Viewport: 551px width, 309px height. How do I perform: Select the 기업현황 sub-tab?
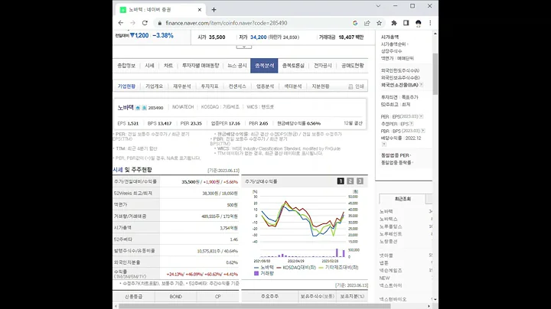[x=126, y=86]
